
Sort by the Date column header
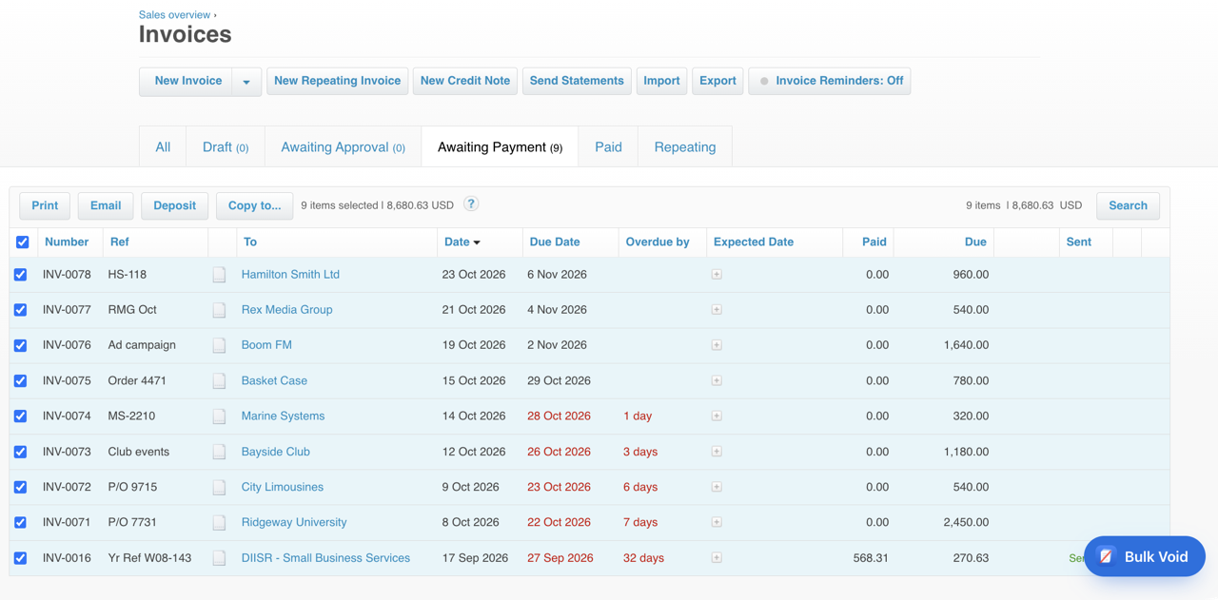click(462, 242)
